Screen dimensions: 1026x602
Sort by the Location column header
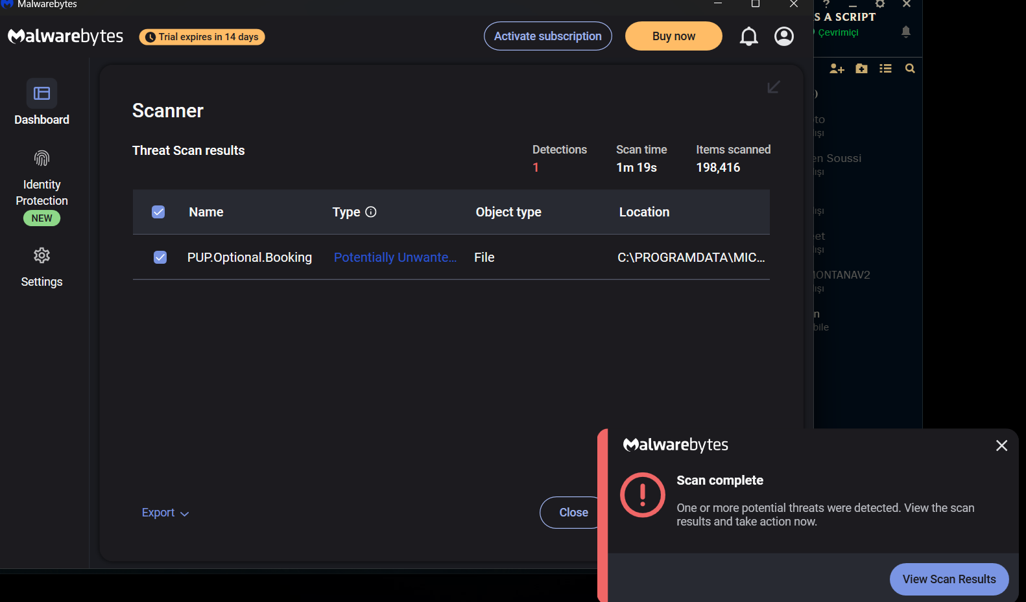click(x=644, y=212)
